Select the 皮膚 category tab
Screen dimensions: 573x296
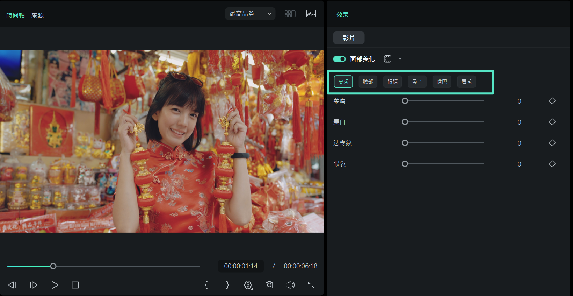[x=343, y=82]
